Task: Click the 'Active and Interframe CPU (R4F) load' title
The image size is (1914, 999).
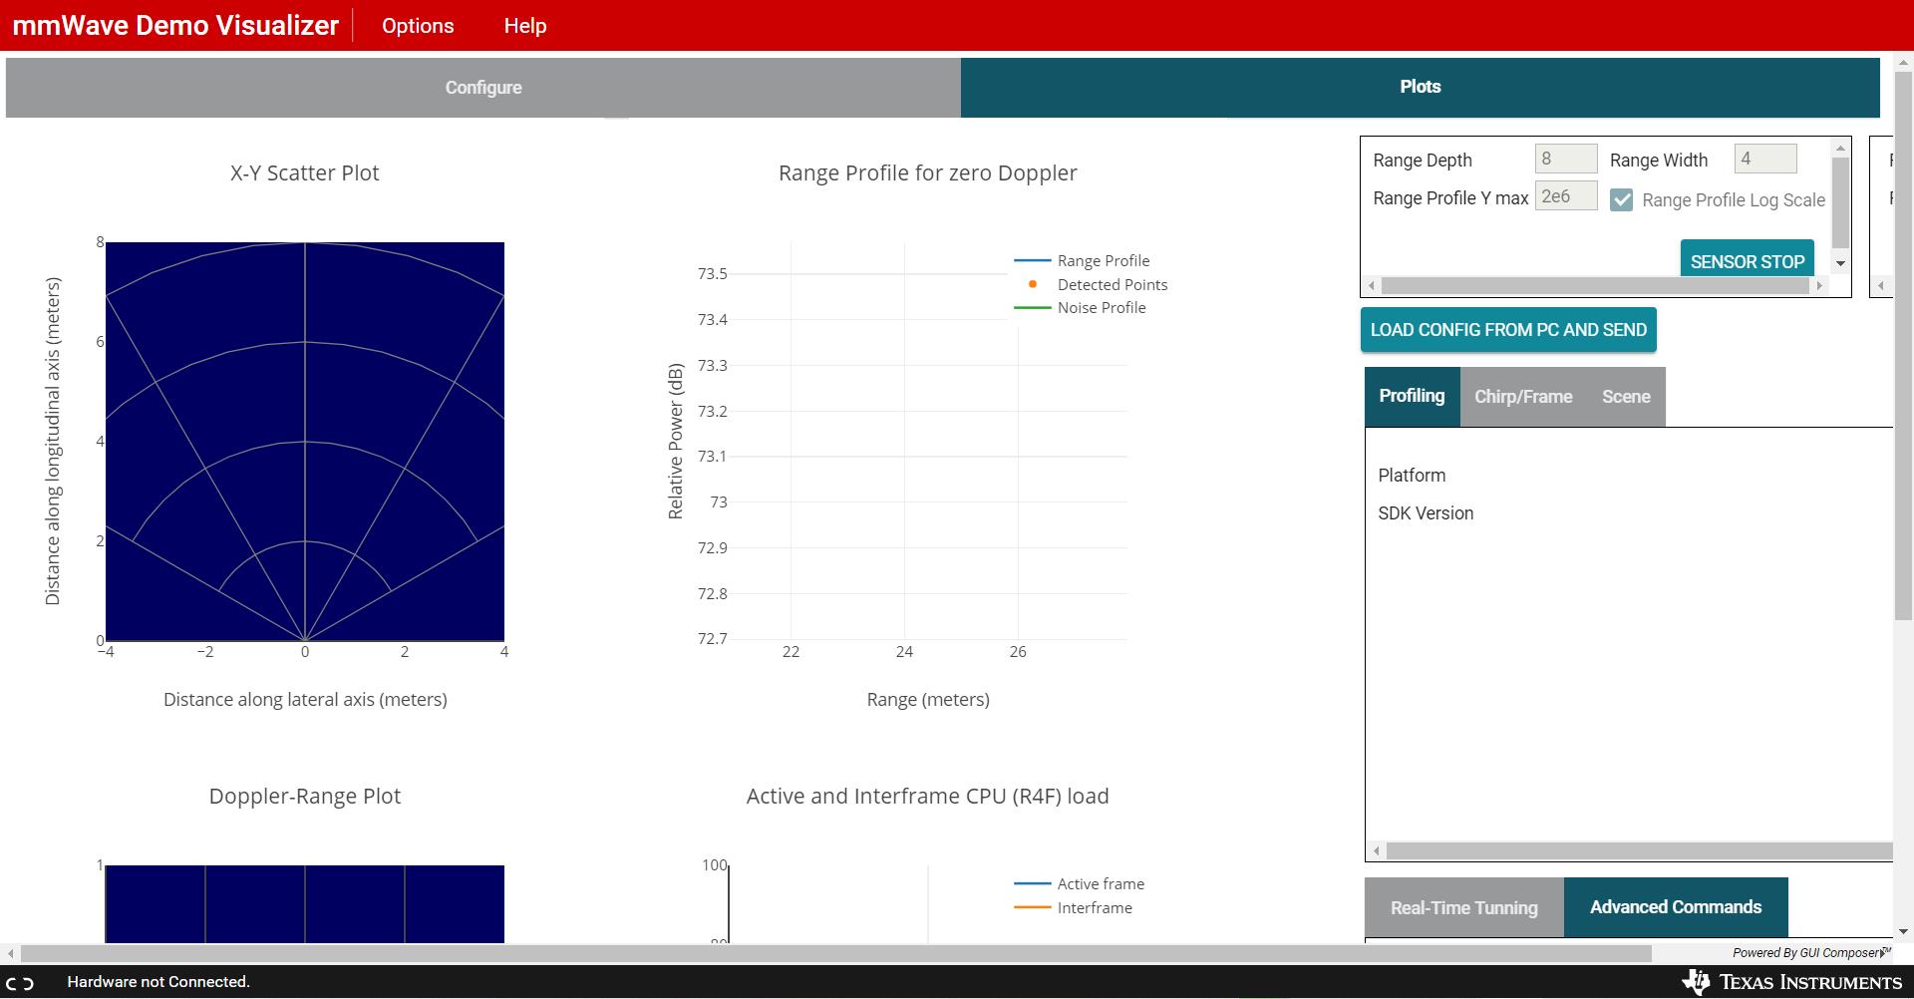Action: point(928,797)
